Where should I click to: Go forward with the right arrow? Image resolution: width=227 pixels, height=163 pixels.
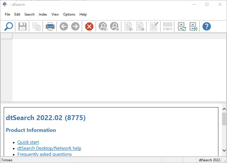[75, 26]
